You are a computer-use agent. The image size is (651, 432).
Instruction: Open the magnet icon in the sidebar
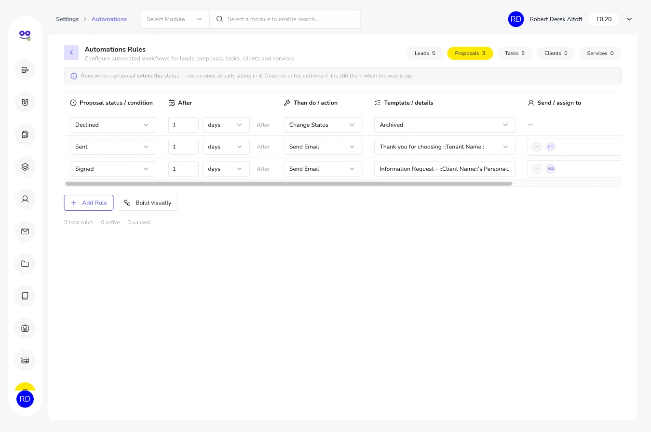[25, 102]
